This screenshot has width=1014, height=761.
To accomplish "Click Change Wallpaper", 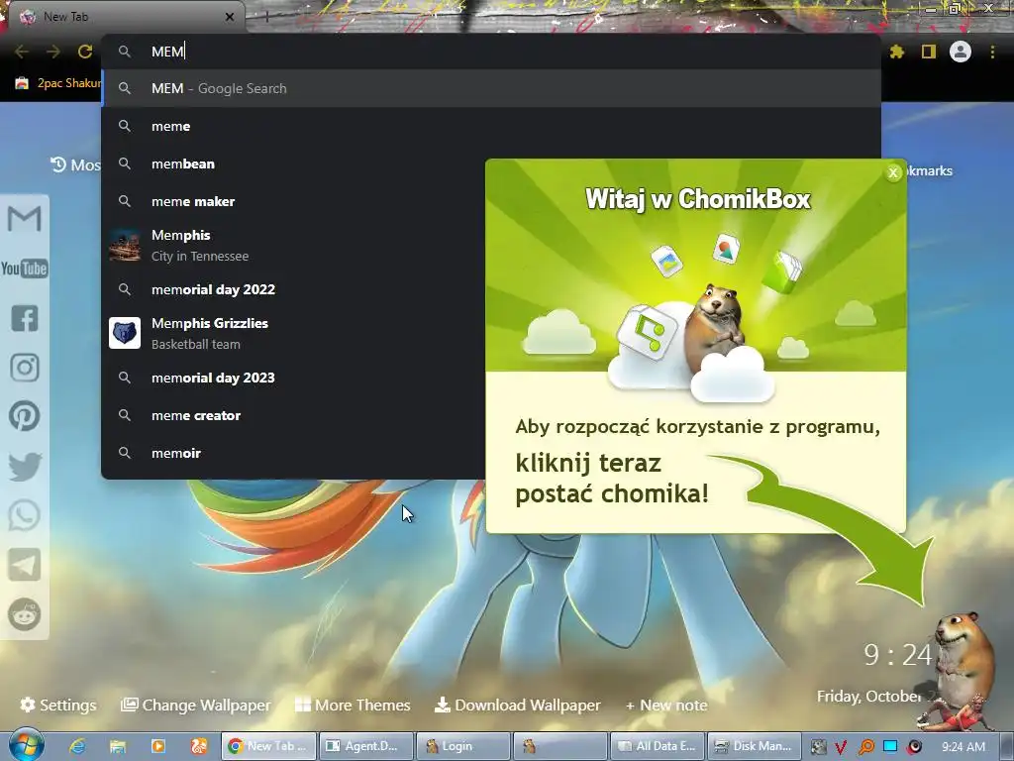I will coord(195,705).
